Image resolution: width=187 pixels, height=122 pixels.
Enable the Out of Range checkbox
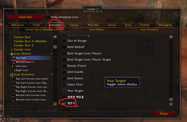pos(64,41)
